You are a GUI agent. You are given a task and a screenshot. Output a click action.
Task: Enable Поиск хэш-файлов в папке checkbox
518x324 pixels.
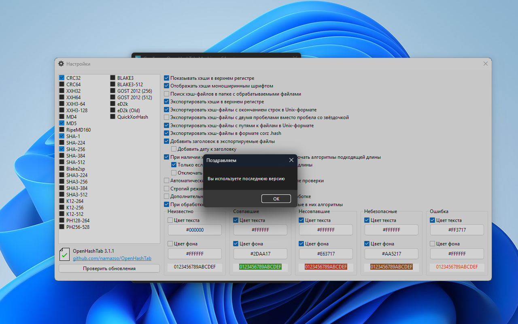[x=167, y=94]
